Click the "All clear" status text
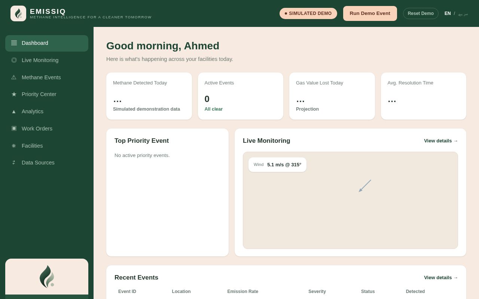The height and width of the screenshot is (299, 479). 214,109
